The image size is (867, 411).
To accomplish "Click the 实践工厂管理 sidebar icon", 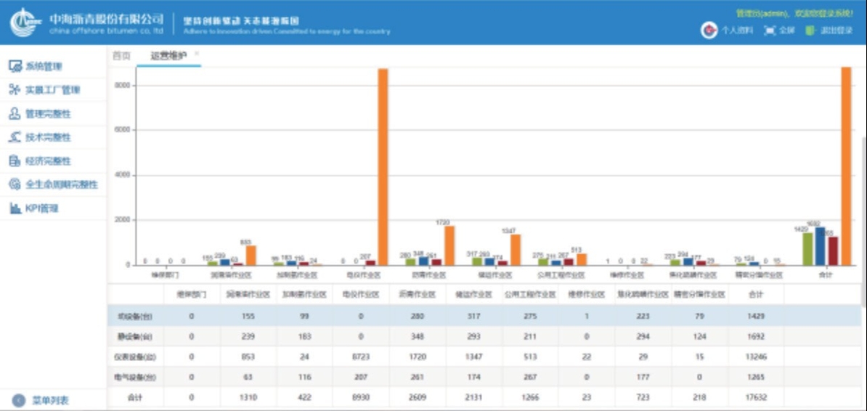I will [15, 90].
